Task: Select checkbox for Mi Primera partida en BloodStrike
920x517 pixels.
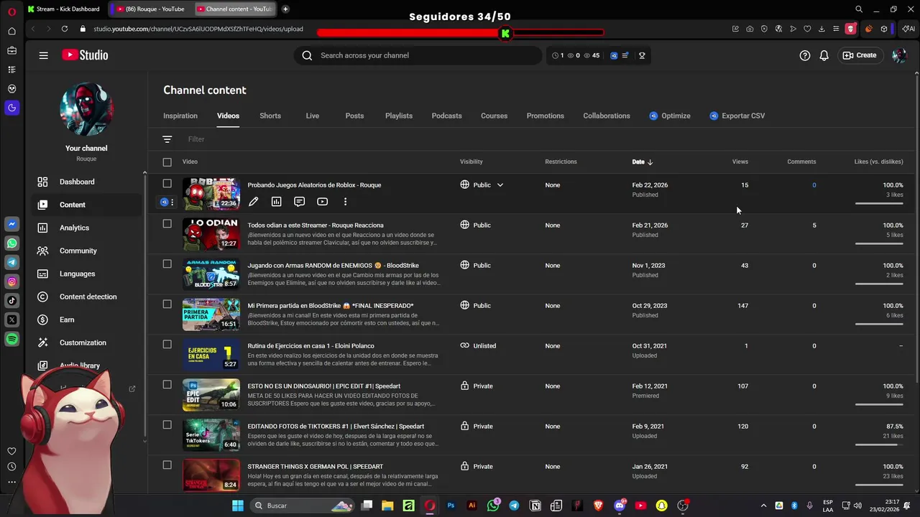Action: point(167,304)
